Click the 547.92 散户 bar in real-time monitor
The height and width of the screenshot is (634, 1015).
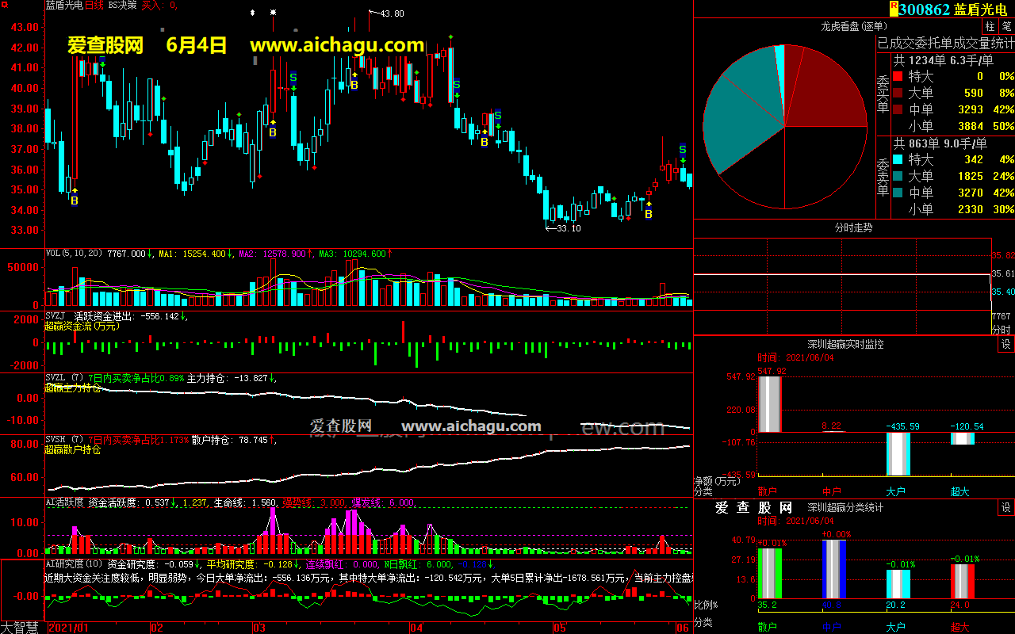point(770,404)
